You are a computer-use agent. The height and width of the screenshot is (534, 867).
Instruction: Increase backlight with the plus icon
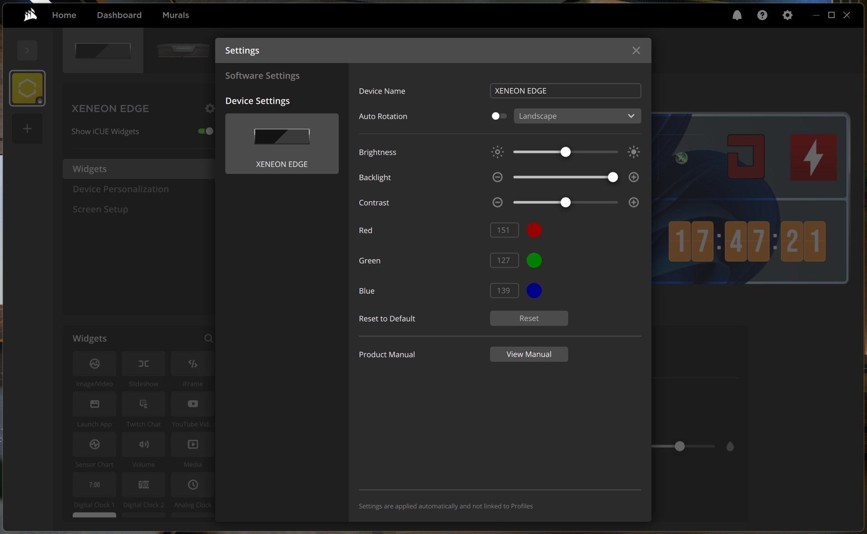[x=634, y=177]
